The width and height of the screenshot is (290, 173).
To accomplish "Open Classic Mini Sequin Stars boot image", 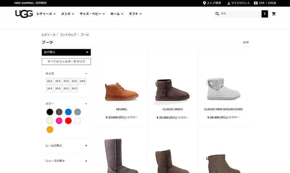I will point(223,89).
